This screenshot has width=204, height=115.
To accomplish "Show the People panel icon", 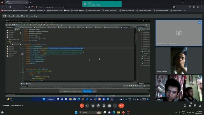I will coord(190,106).
